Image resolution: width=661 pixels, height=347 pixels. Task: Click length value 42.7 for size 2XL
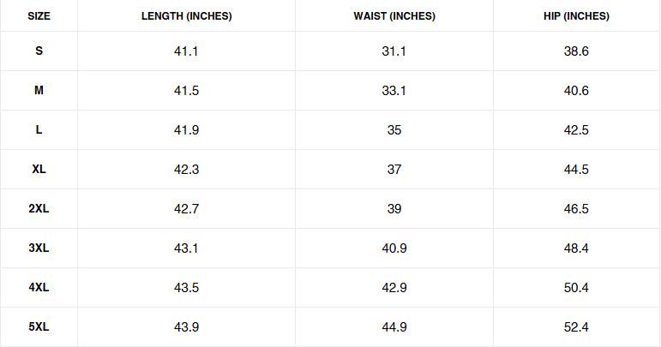pyautogui.click(x=186, y=209)
